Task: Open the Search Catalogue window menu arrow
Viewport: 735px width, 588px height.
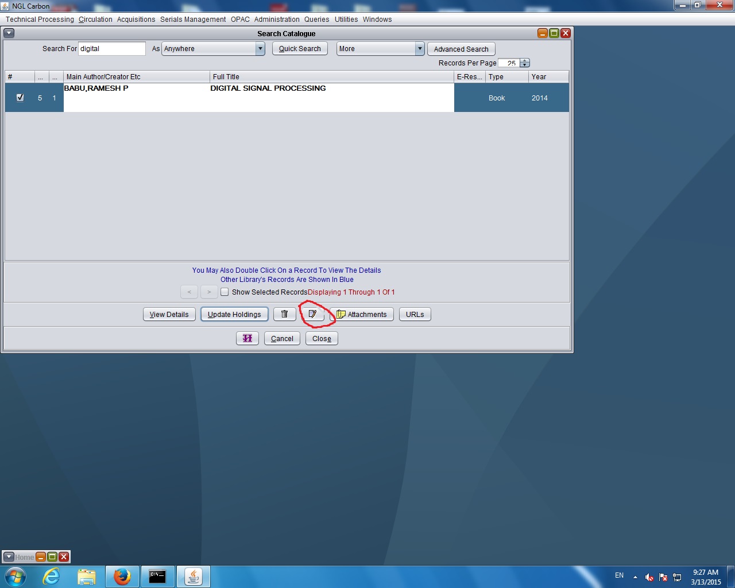Action: coord(9,33)
